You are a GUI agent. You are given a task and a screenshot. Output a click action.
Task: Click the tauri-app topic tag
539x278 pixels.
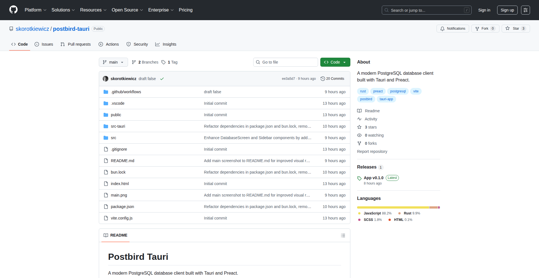coord(386,99)
